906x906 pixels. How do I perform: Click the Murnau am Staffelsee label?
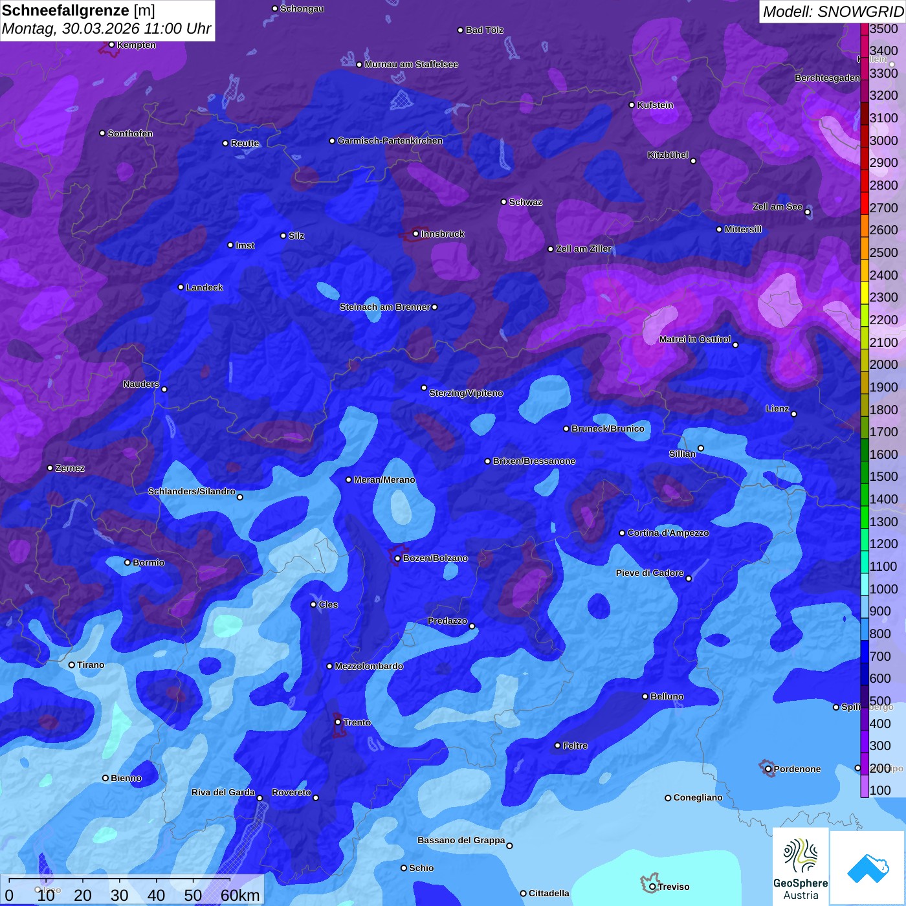coord(411,64)
